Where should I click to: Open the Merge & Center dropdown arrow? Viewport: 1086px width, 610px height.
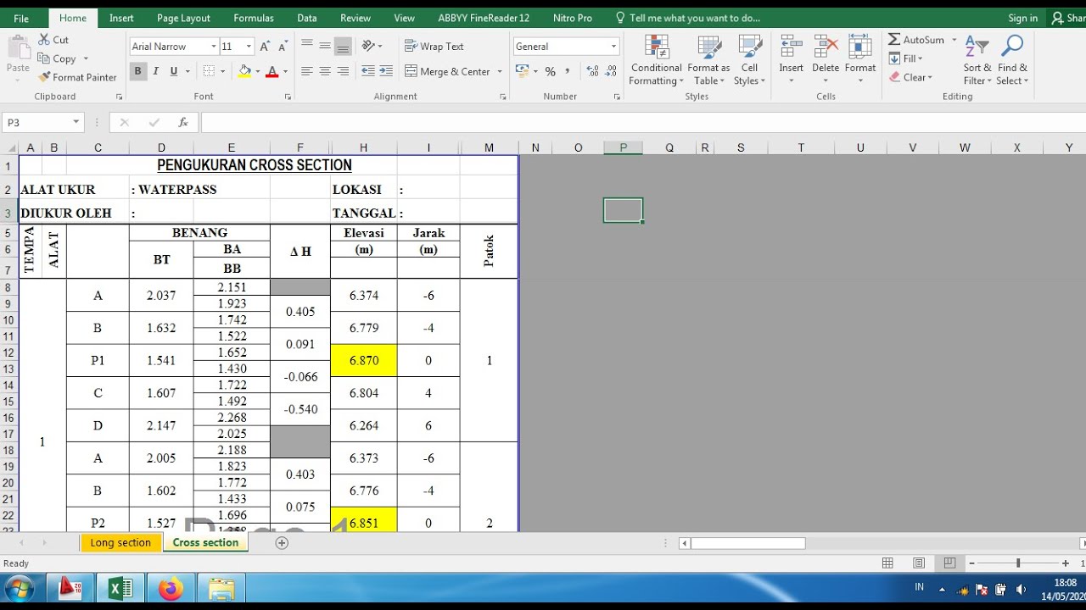pyautogui.click(x=500, y=72)
